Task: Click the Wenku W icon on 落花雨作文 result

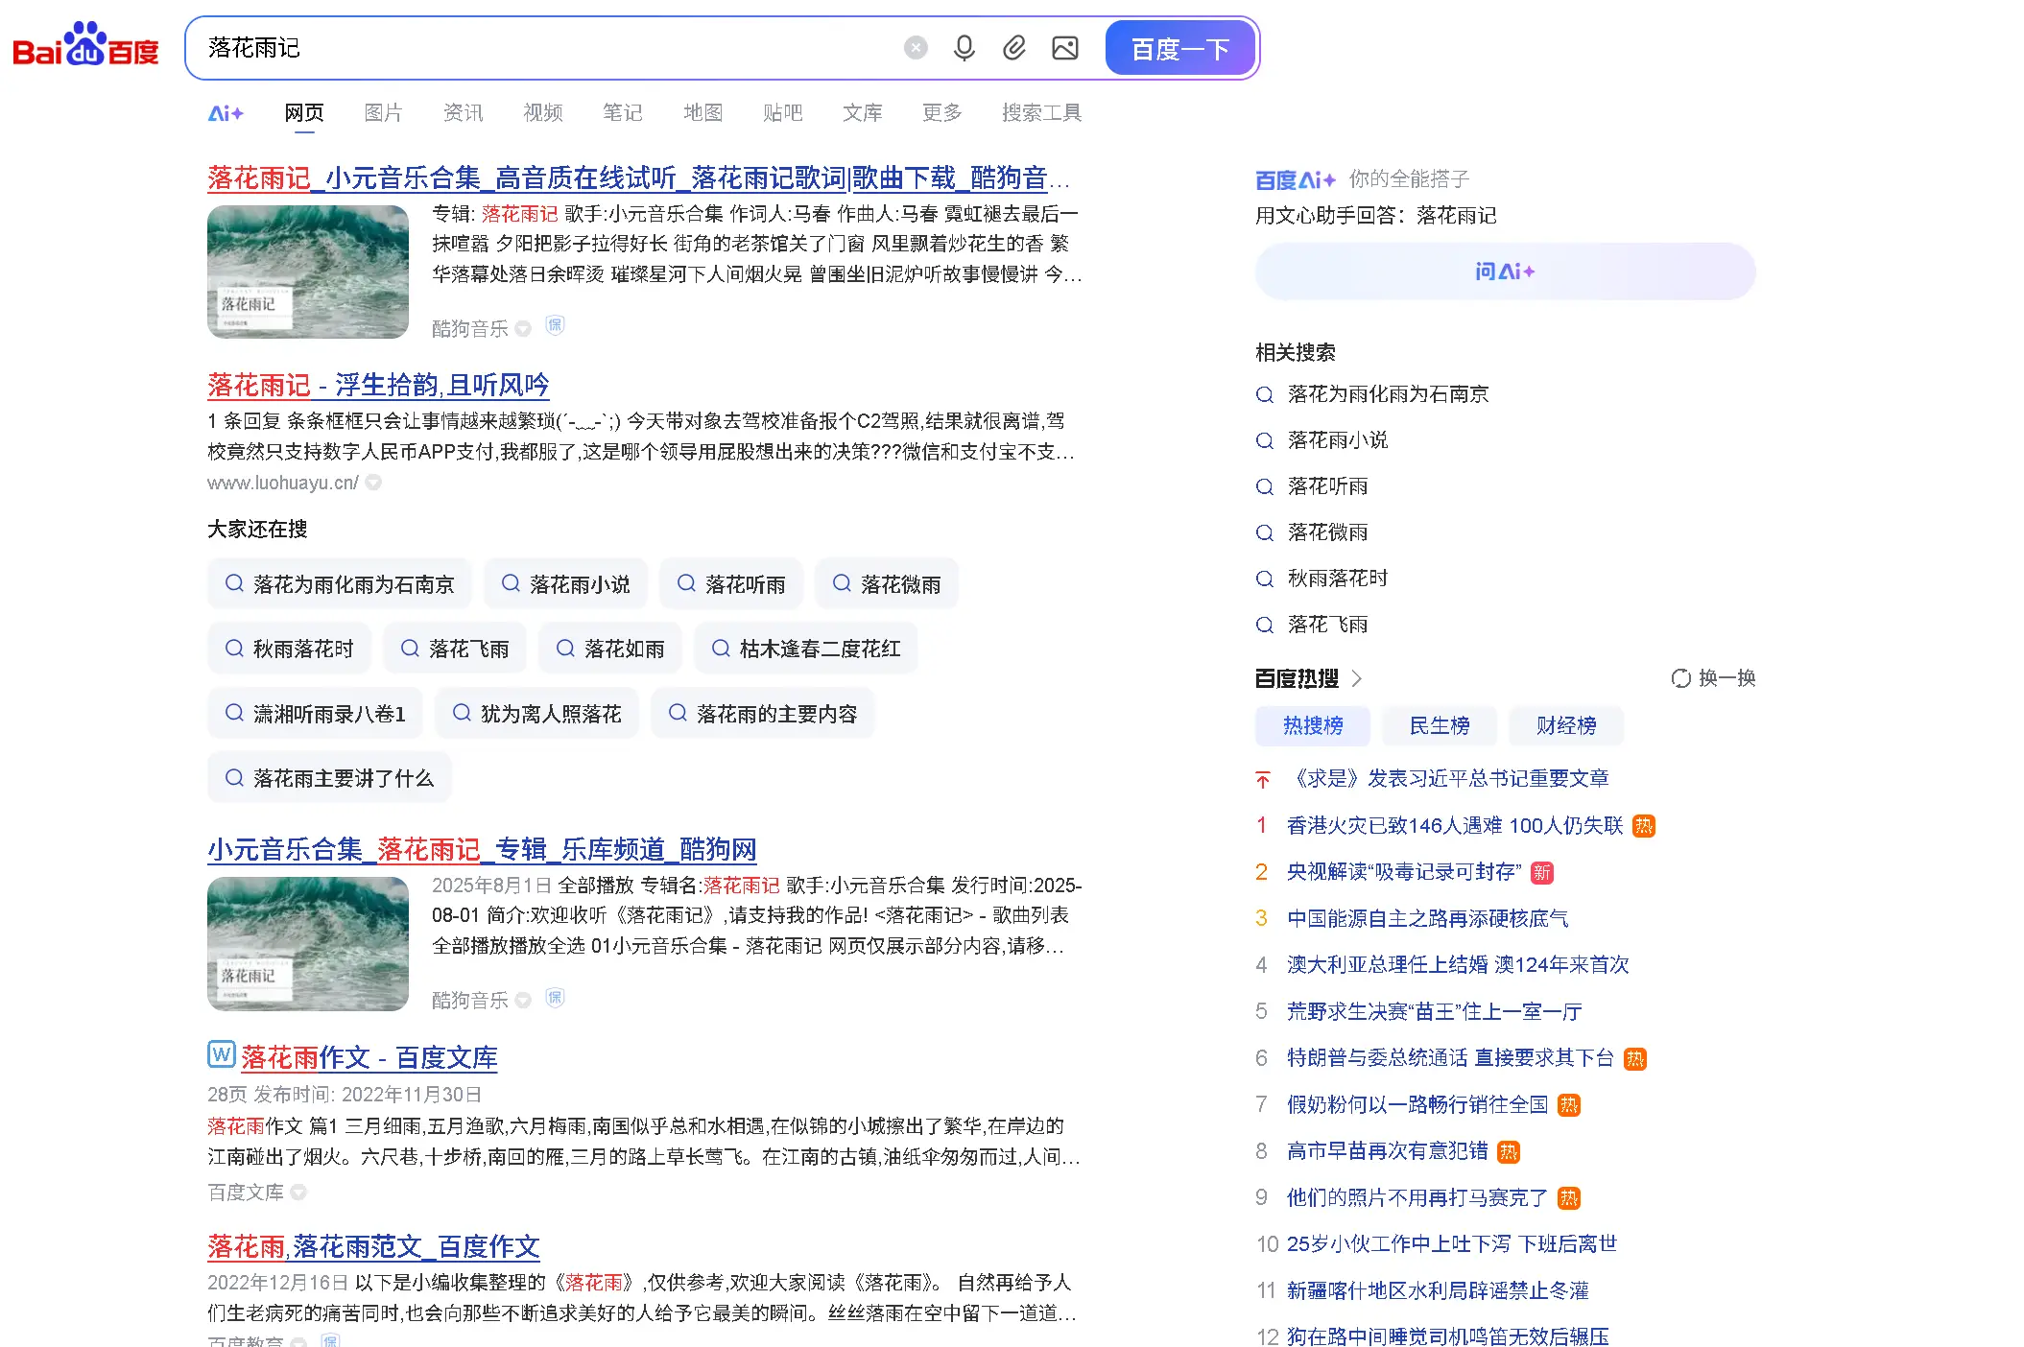Action: (221, 1054)
